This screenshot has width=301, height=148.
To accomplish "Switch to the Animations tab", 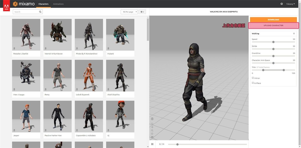I will 58,4.
